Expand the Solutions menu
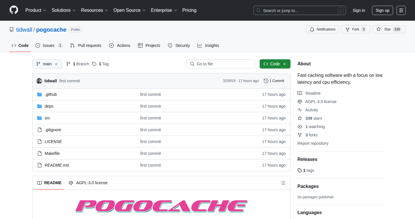Screen dimensions: 415x219 pos(64,10)
